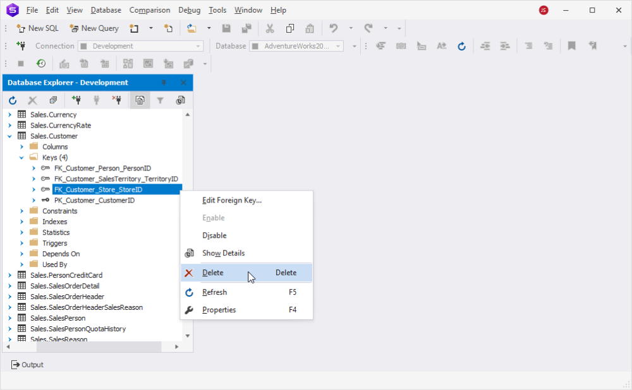Viewport: 632px width, 390px height.
Task: Expand the Indexes folder
Action: click(21, 222)
